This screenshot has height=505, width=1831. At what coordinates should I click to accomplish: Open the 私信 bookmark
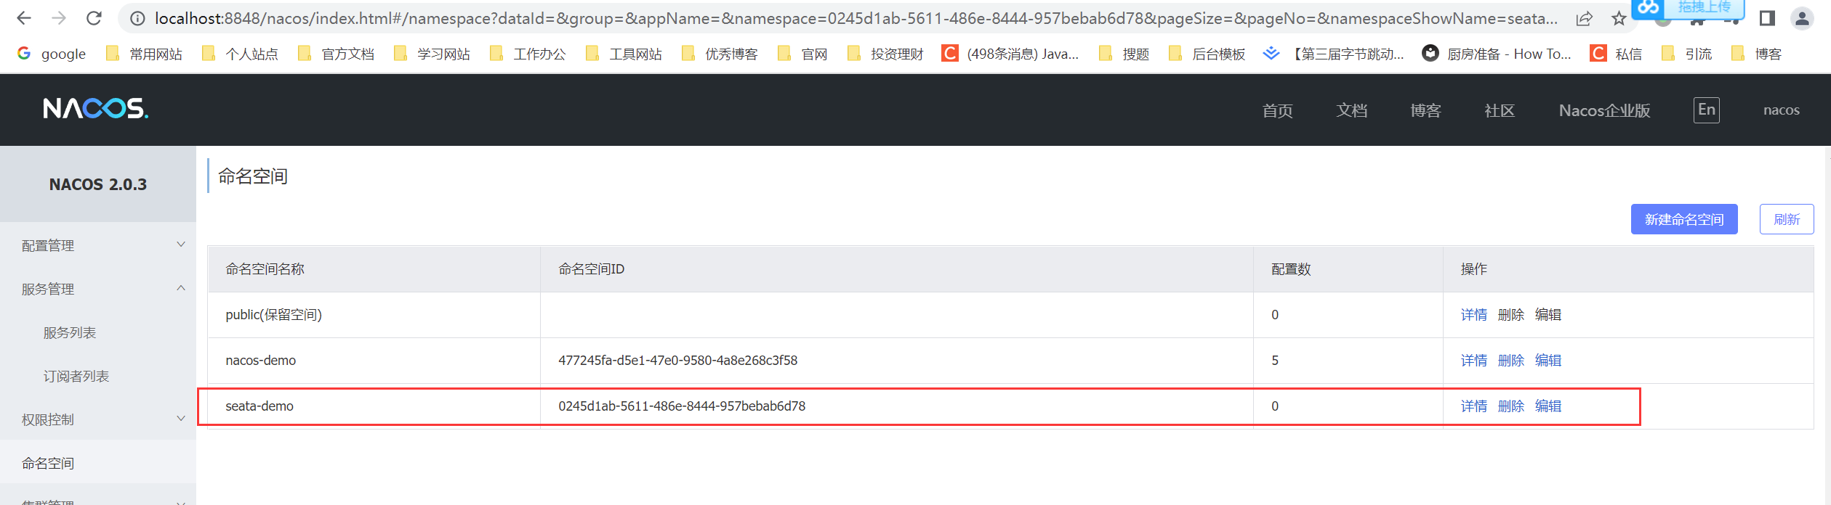coord(1617,54)
